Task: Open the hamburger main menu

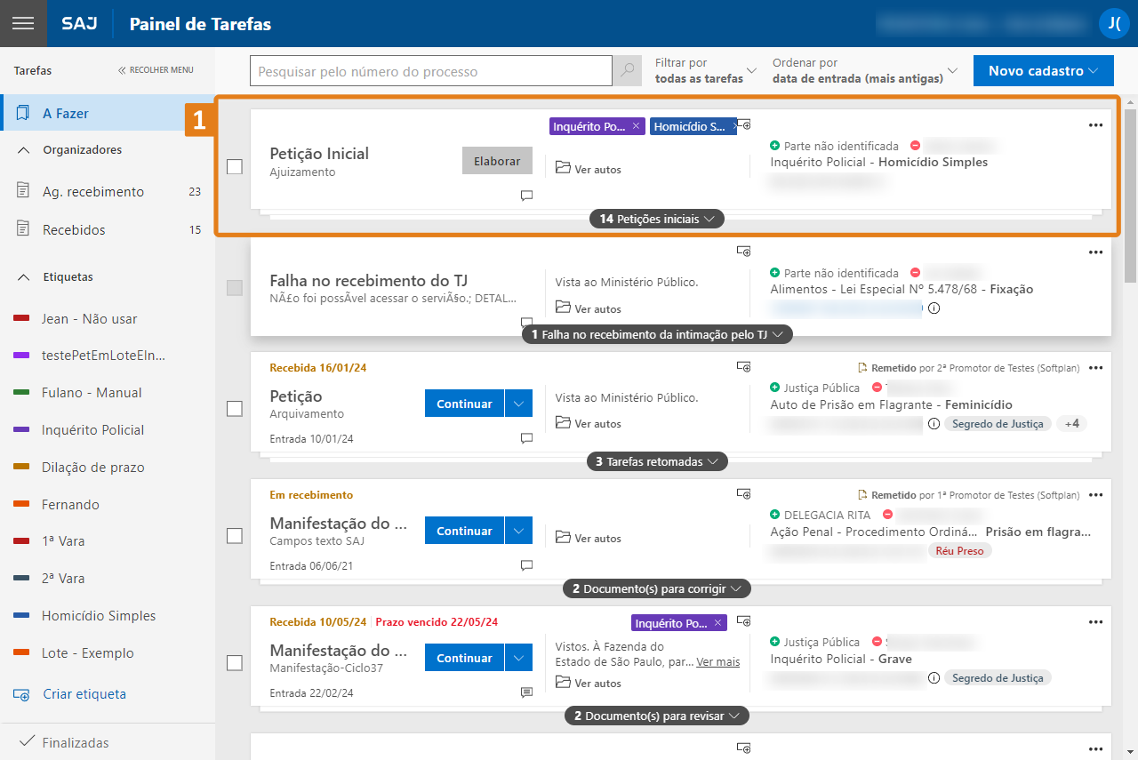Action: [x=23, y=23]
